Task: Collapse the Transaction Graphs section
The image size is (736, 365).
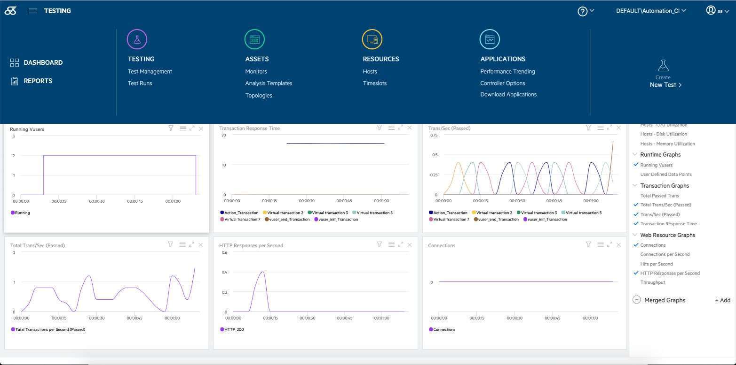Action: click(x=635, y=186)
